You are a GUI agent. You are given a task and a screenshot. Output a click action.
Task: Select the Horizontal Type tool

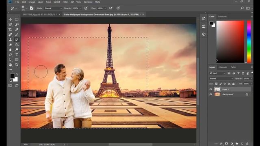(x=17, y=55)
